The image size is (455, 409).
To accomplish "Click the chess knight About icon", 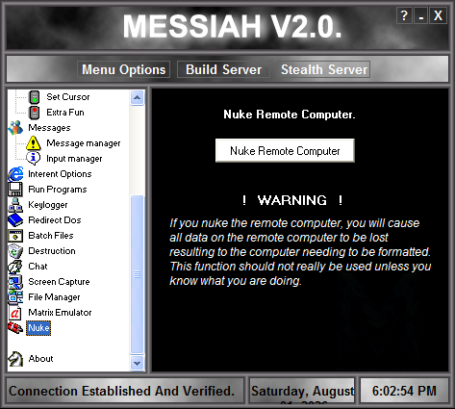I will coord(15,359).
